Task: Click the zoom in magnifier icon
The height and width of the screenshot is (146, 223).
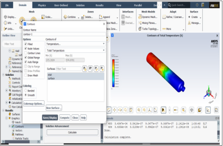Action: [x=139, y=110]
